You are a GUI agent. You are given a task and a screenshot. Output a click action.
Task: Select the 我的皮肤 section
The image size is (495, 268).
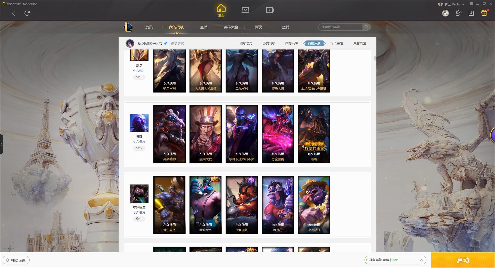tap(314, 43)
